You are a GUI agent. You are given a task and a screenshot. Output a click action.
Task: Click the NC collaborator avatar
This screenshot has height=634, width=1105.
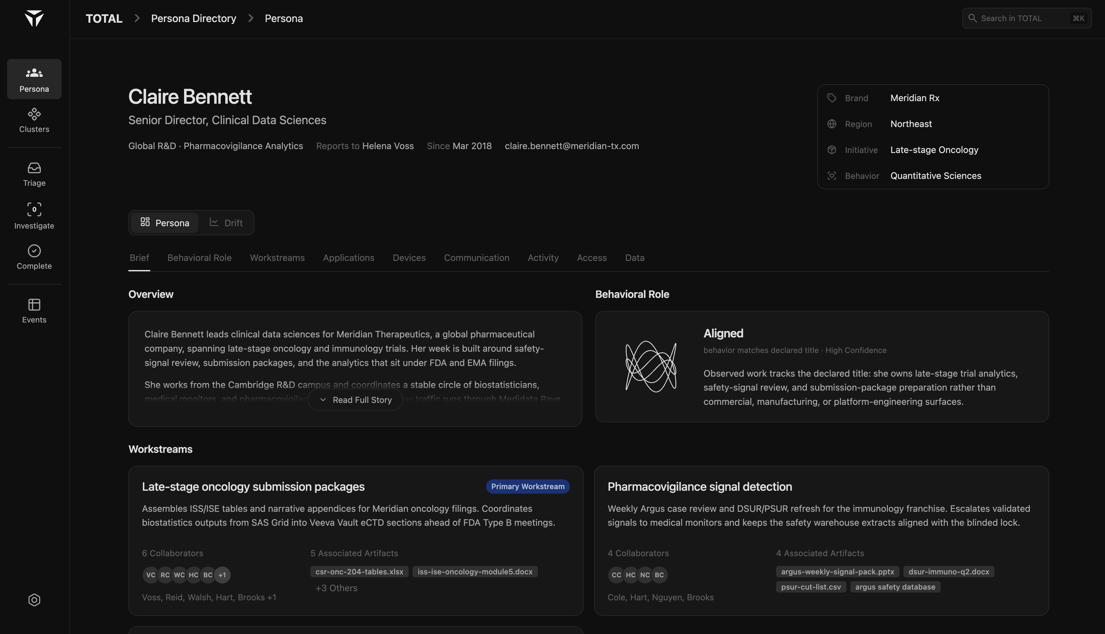[645, 575]
